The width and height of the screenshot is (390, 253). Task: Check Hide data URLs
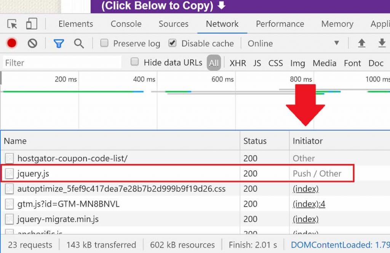tap(135, 62)
